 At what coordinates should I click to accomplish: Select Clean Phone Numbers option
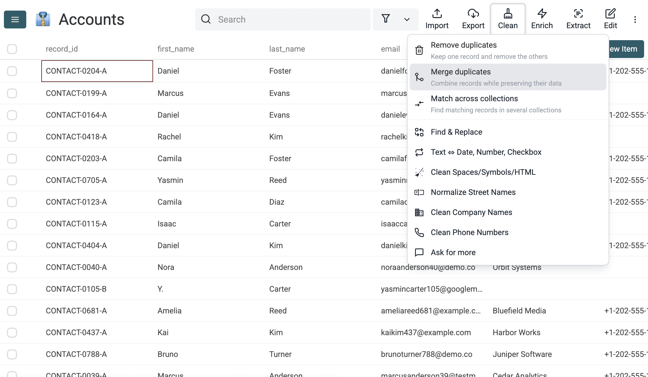(508, 232)
